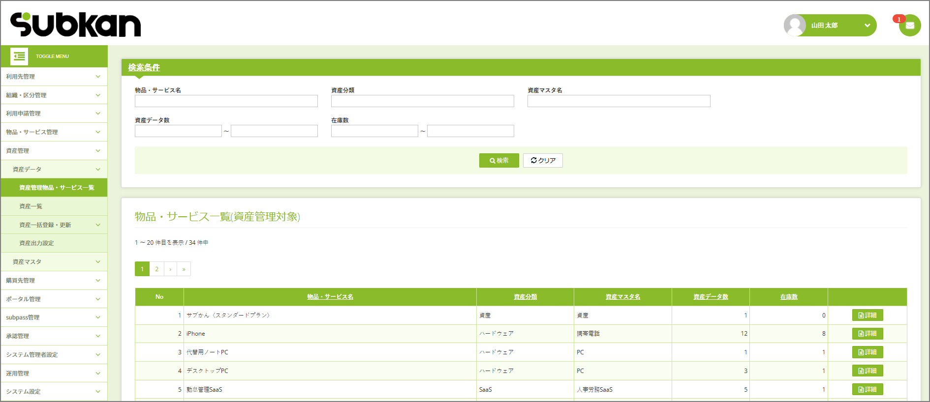The image size is (930, 402).
Task: Click the user avatar picture
Action: (x=795, y=26)
